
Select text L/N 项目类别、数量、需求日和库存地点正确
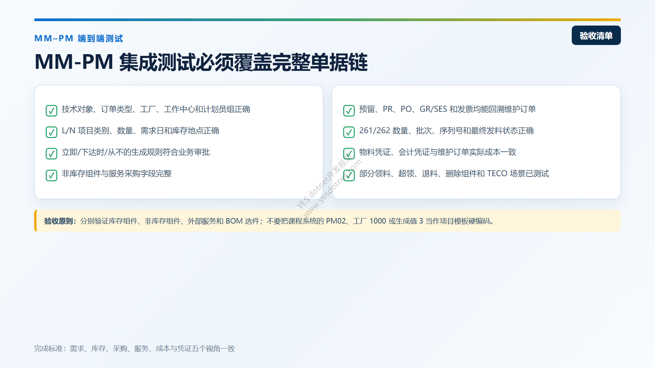(140, 131)
